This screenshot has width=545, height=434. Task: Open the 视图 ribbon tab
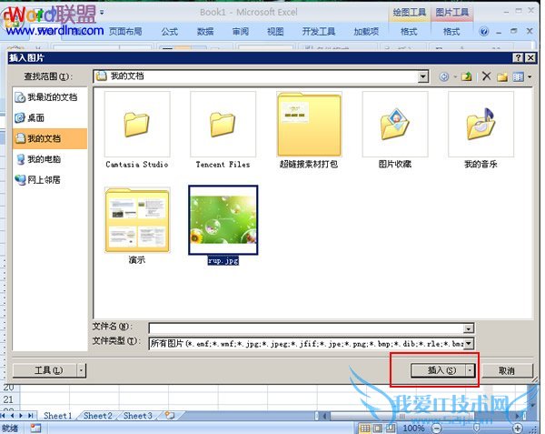(x=275, y=31)
